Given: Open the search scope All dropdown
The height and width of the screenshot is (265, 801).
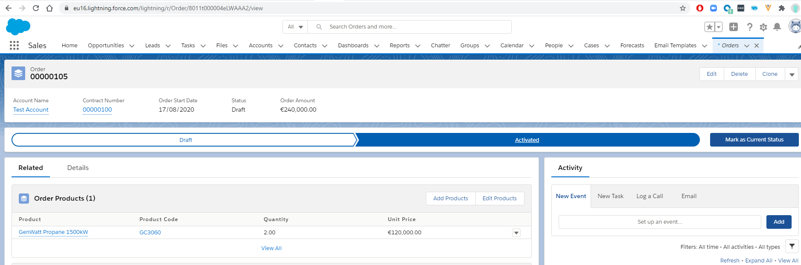Looking at the screenshot, I should [295, 27].
